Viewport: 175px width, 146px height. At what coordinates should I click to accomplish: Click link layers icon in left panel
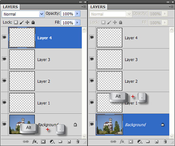[x=26, y=142]
